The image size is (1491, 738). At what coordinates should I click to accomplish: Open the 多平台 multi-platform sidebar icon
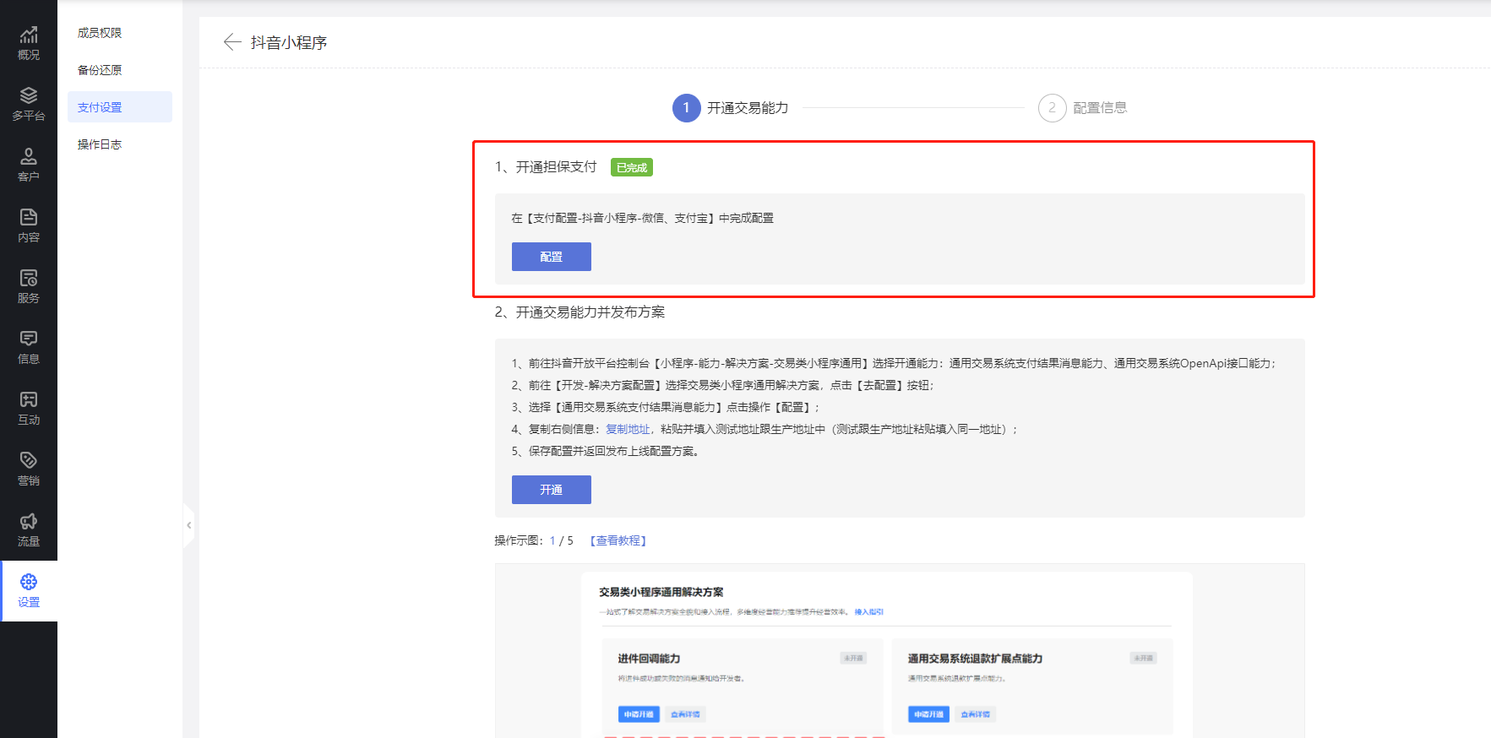(x=29, y=104)
